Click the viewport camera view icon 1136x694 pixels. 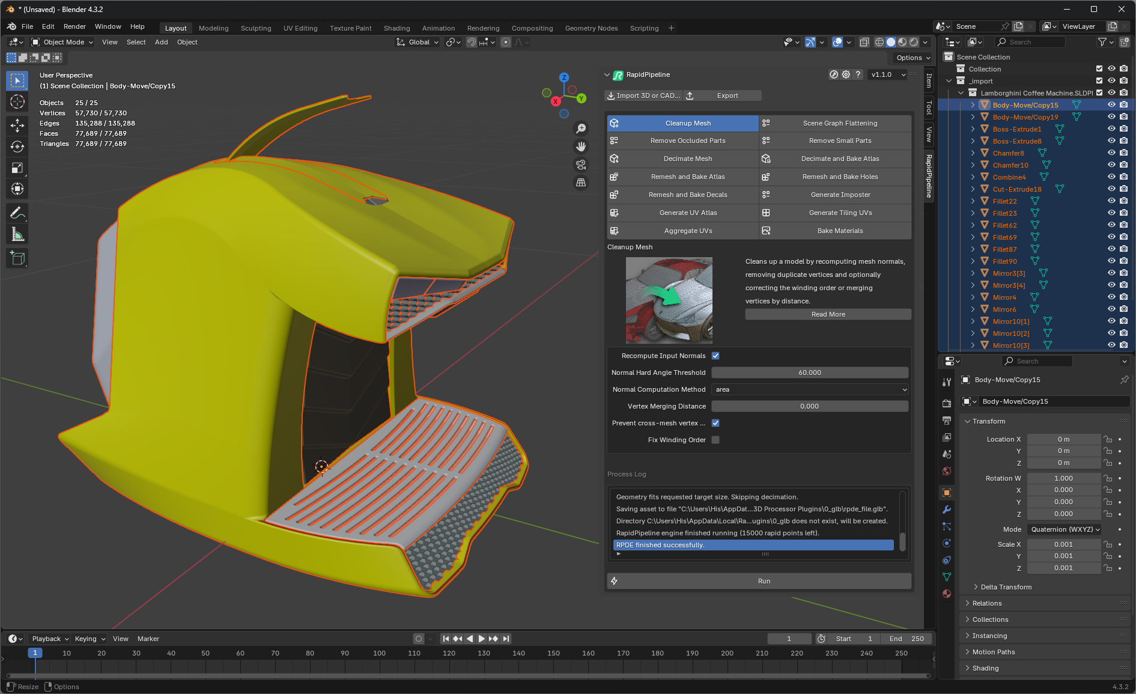click(x=580, y=164)
